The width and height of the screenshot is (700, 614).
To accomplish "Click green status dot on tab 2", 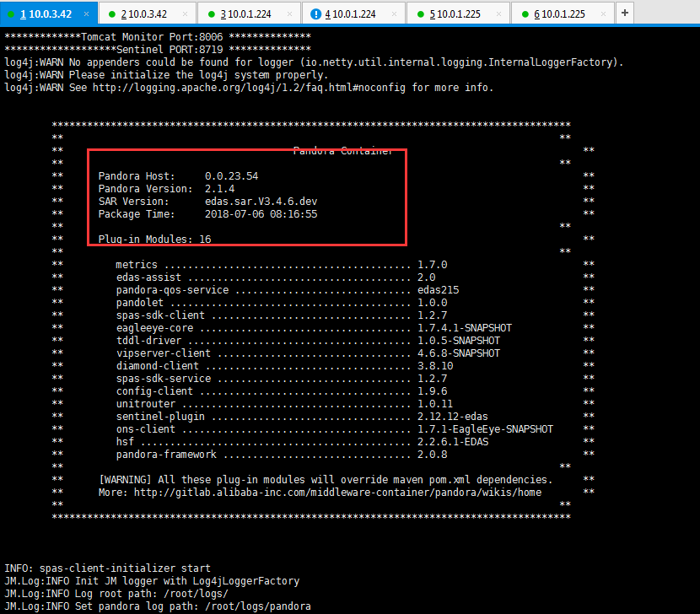I will click(112, 14).
